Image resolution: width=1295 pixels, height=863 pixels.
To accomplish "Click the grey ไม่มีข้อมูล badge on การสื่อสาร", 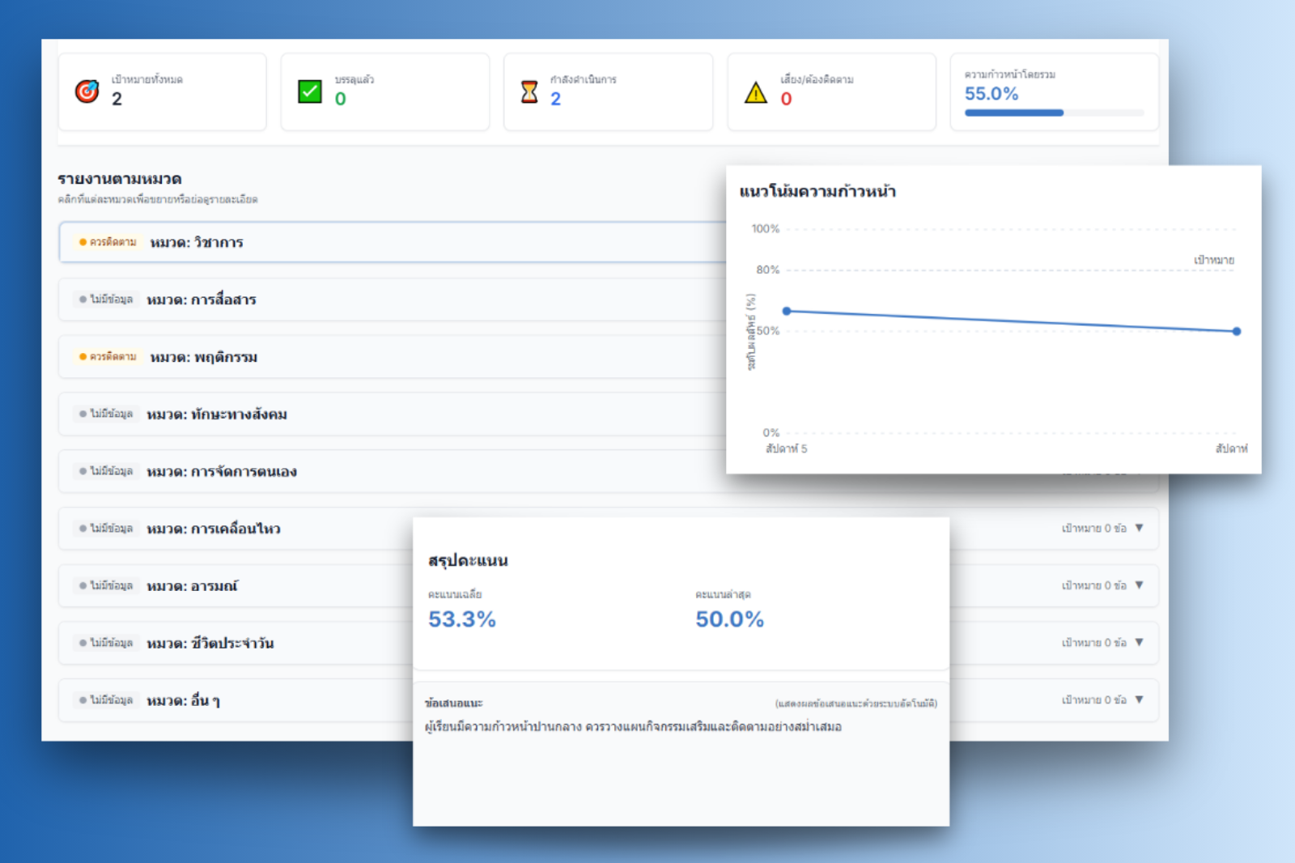I will click(x=106, y=300).
